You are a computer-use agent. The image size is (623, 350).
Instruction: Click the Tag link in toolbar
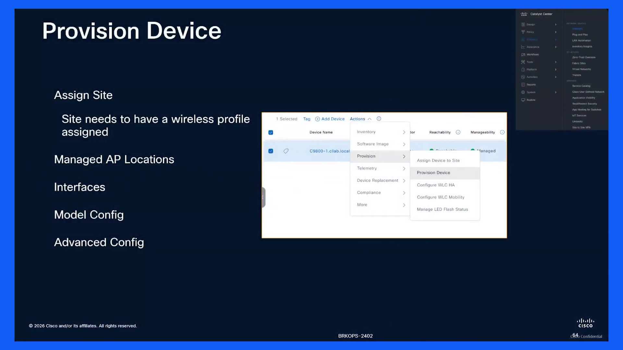pyautogui.click(x=307, y=119)
